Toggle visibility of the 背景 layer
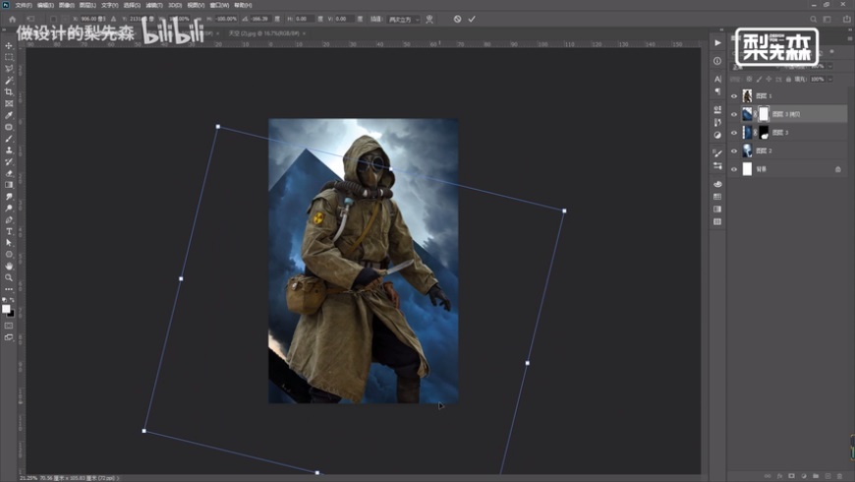Image resolution: width=855 pixels, height=482 pixels. click(x=734, y=169)
